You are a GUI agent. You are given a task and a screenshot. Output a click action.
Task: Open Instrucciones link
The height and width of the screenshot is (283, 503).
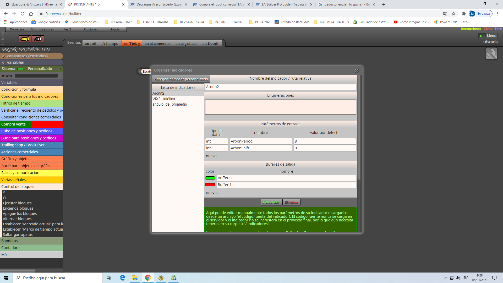pyautogui.click(x=471, y=29)
